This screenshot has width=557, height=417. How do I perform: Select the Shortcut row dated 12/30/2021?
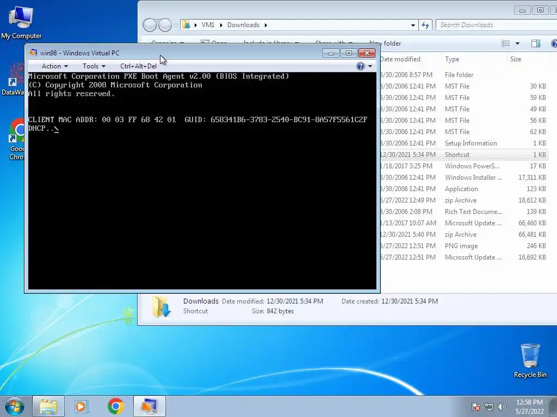(x=464, y=155)
